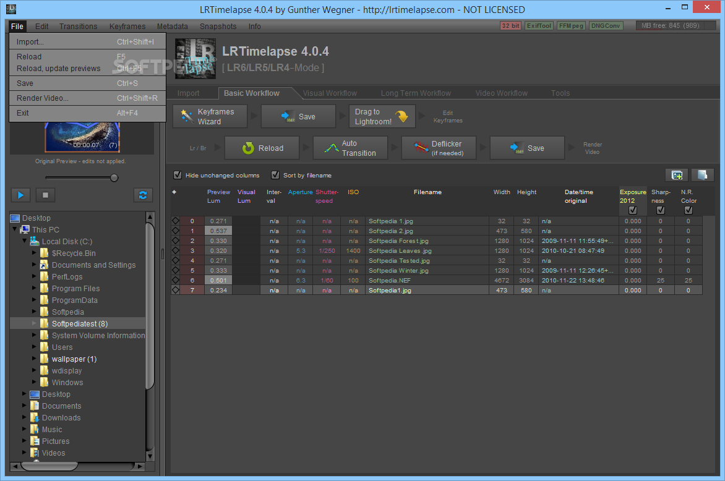Switch to the Visual Workflow tab
Image resolution: width=725 pixels, height=481 pixels.
click(330, 93)
